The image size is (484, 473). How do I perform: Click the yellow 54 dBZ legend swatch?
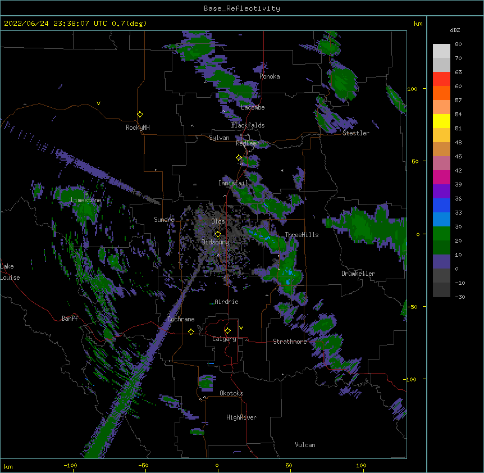point(441,121)
